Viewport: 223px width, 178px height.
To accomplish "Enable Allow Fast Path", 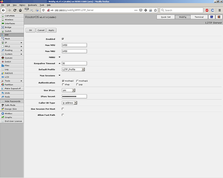I will 63,115.
